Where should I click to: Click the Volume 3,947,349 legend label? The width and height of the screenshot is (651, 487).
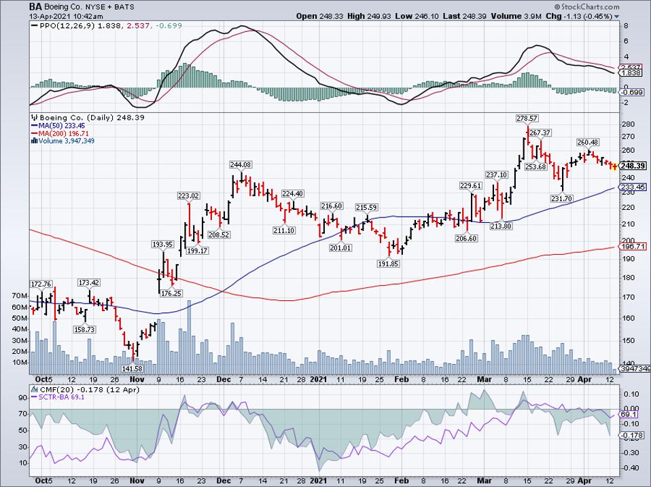click(67, 141)
